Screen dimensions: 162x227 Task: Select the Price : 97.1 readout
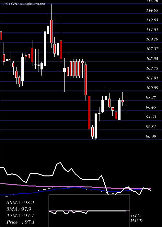[x=20, y=222]
